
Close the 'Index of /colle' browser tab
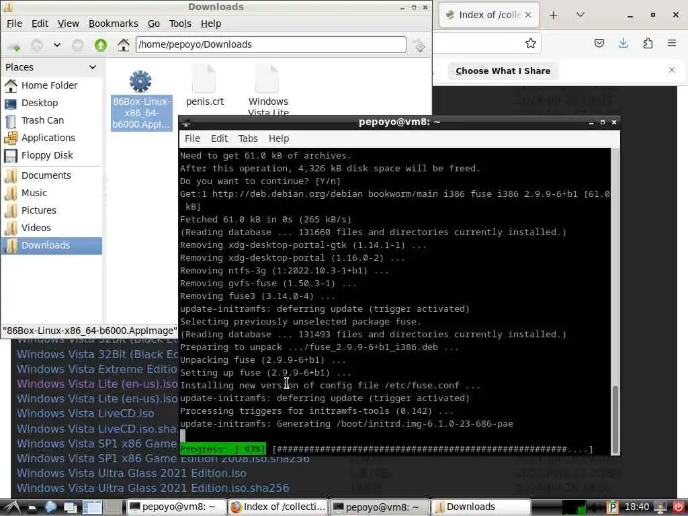[528, 15]
